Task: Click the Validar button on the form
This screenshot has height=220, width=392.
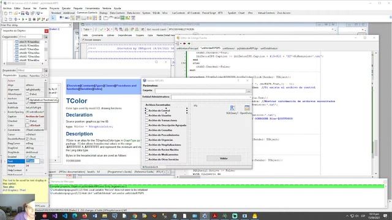Action: [224, 158]
